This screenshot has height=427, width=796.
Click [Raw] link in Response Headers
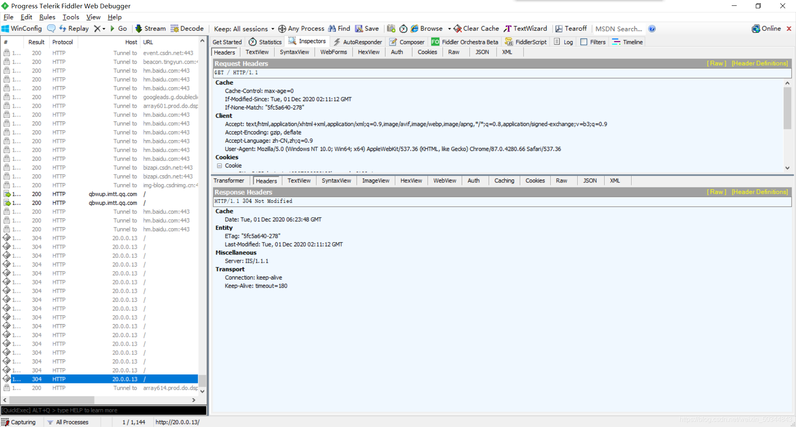click(x=716, y=192)
